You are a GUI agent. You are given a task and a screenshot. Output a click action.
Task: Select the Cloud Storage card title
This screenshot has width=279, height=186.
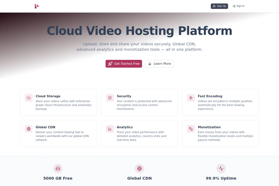pyautogui.click(x=48, y=96)
